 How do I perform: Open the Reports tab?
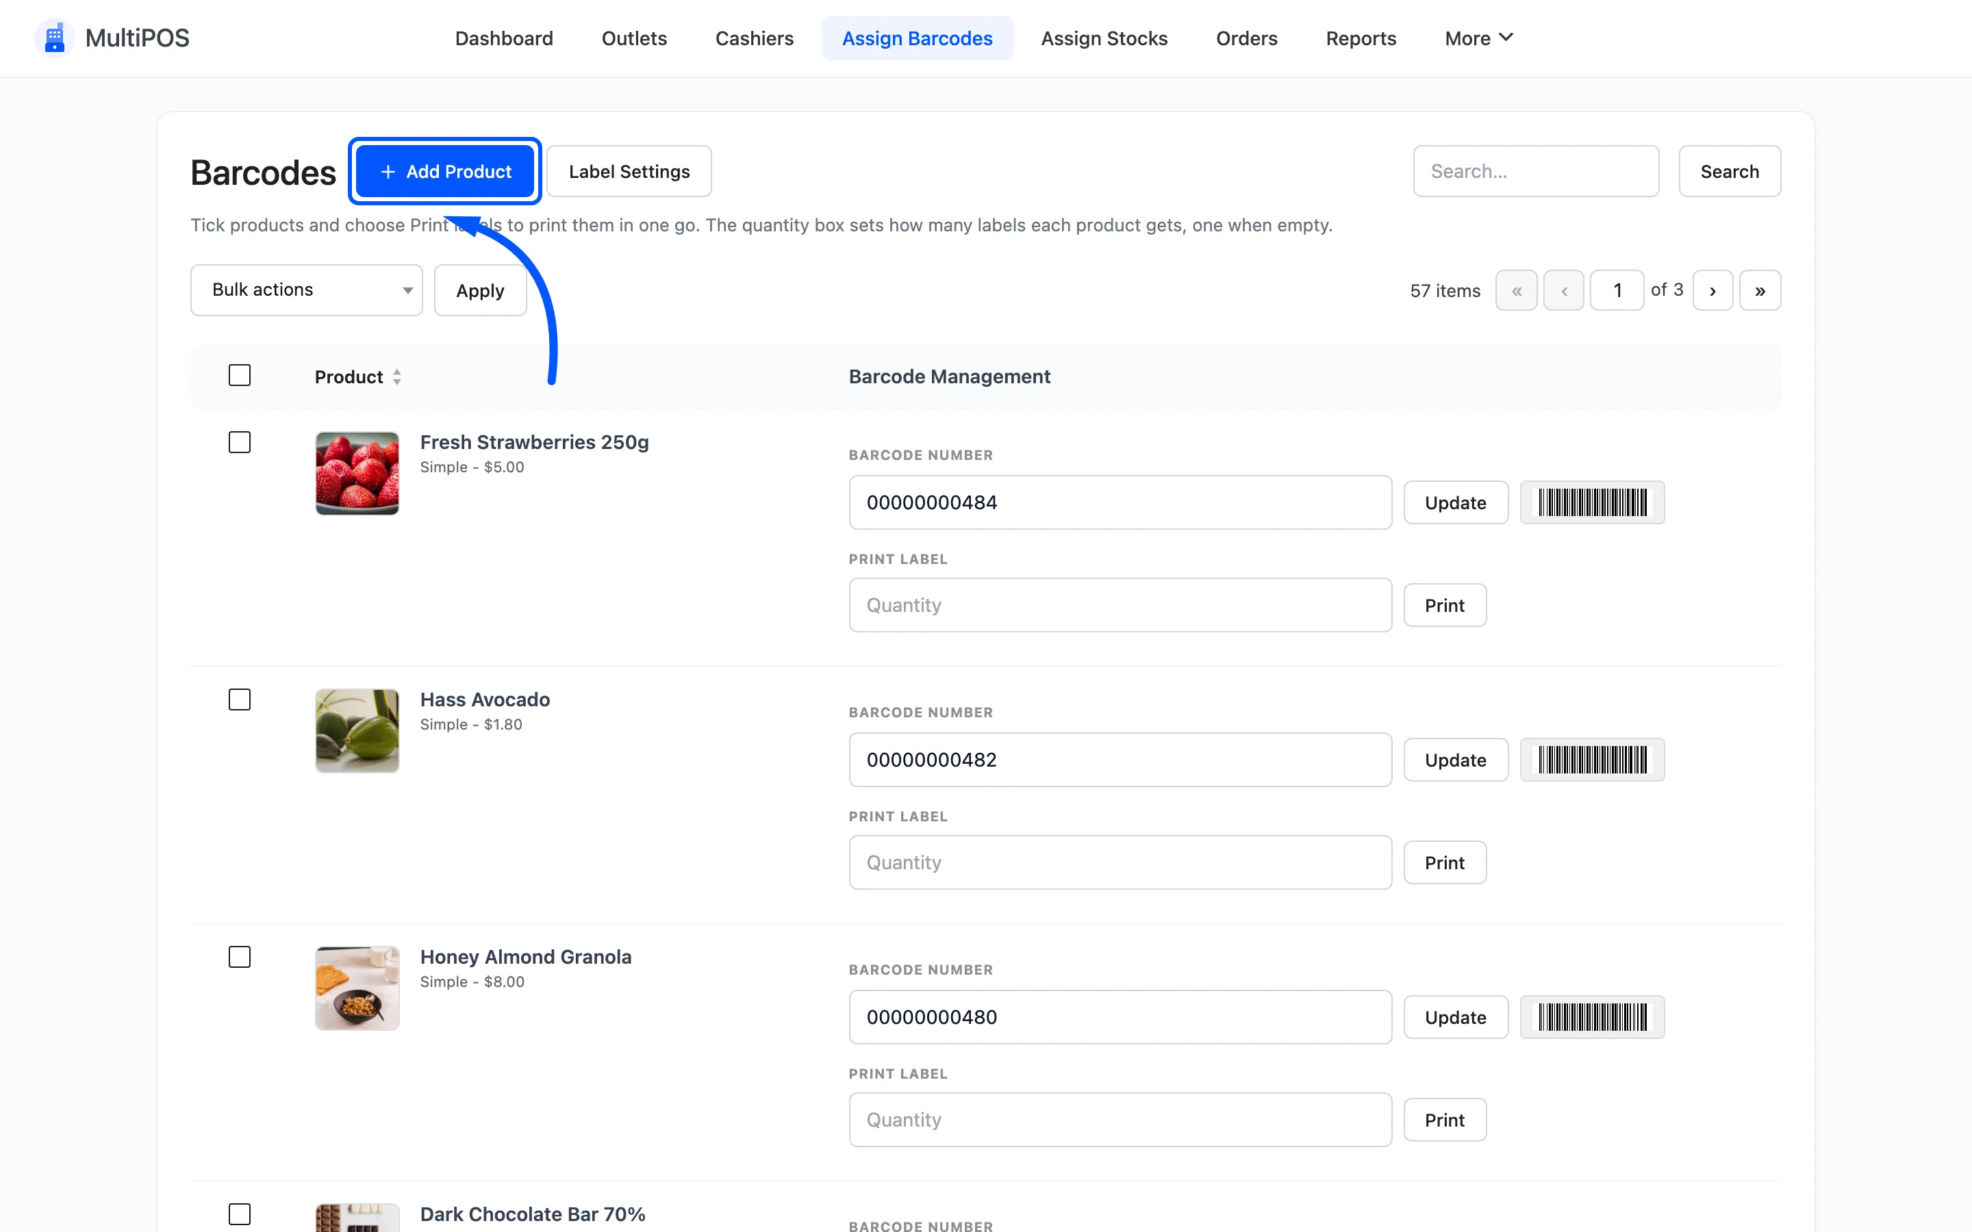coord(1361,38)
